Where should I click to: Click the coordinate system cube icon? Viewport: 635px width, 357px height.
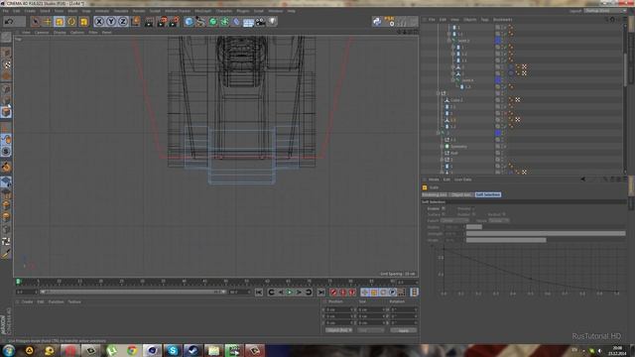(x=136, y=22)
